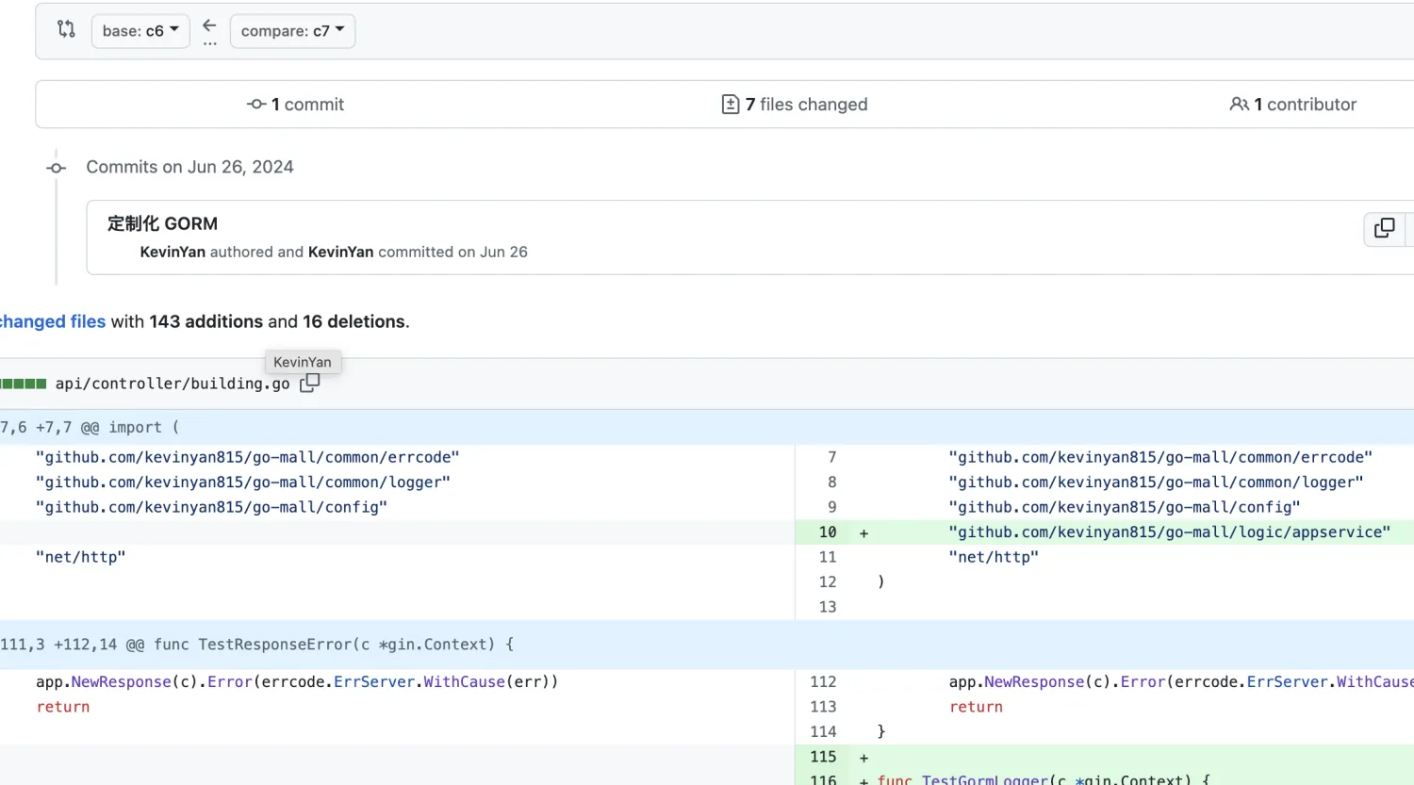
Task: Click the commit icon beside 1 commit
Action: click(256, 105)
